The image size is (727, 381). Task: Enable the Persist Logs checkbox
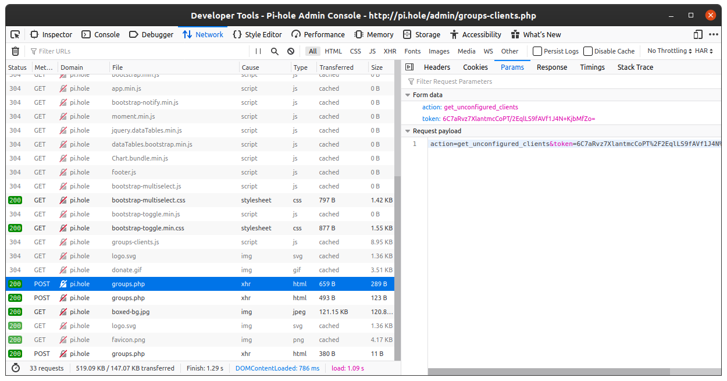click(537, 51)
